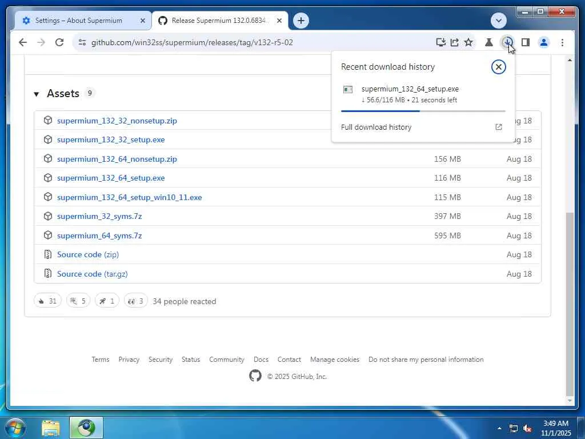Click the page vertical scrollbar thumb
This screenshot has width=585, height=439.
[570, 304]
